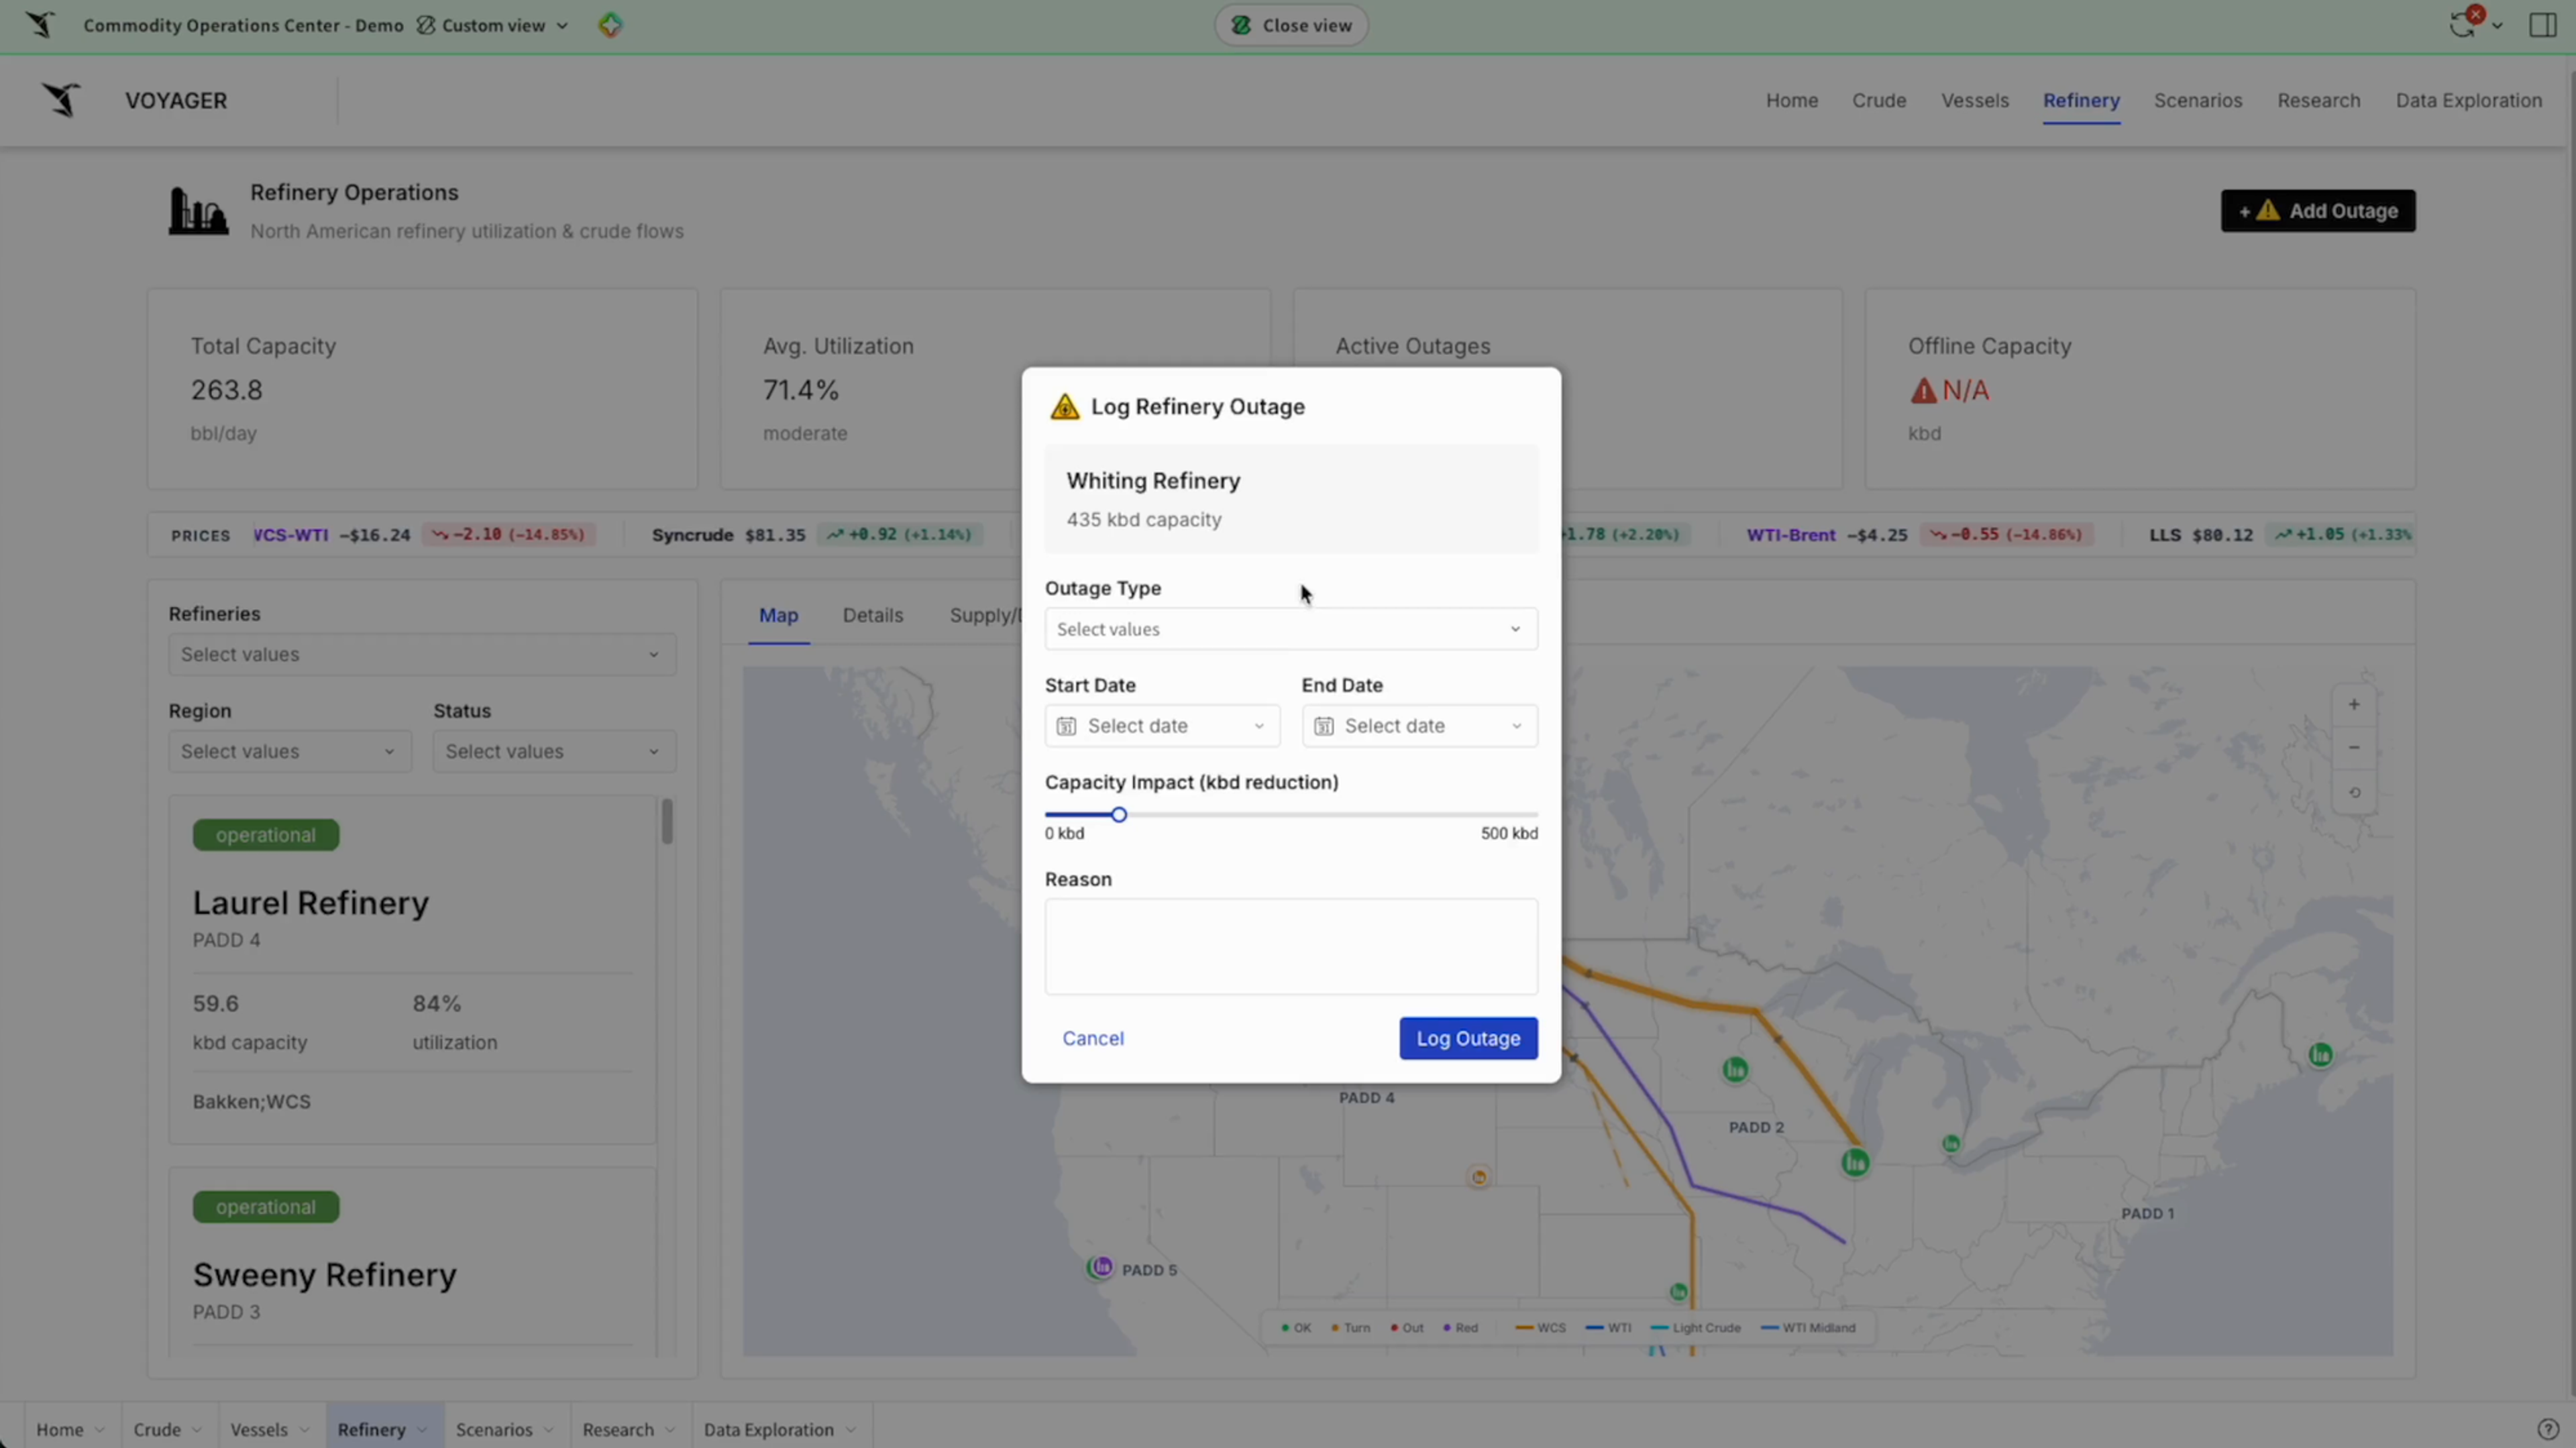Viewport: 2576px width, 1448px height.
Task: Expand the bottom Data Exploration tab chevron
Action: click(x=850, y=1430)
